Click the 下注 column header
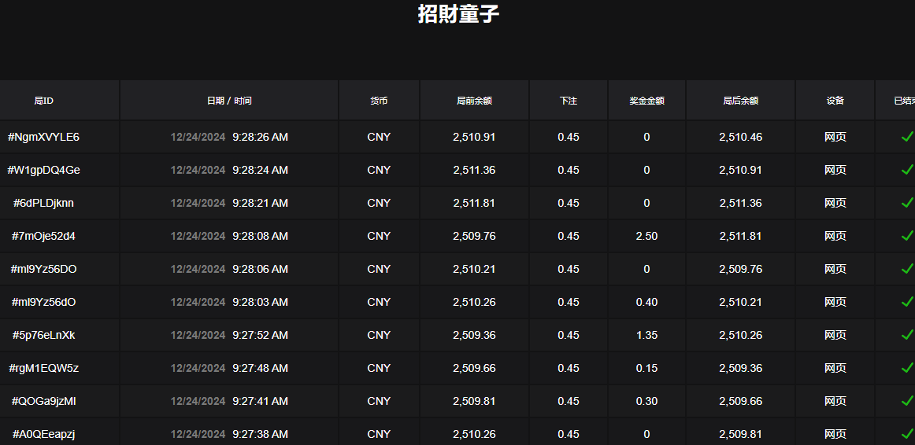Screen dimensions: 915x445 tap(569, 101)
